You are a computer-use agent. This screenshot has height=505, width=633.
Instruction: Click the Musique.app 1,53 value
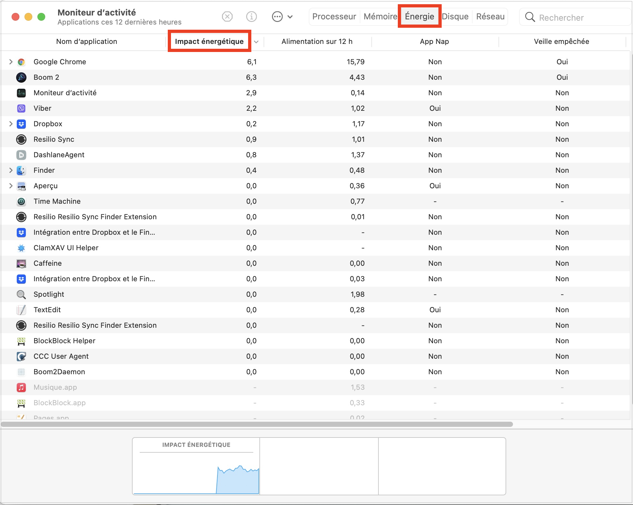click(357, 387)
